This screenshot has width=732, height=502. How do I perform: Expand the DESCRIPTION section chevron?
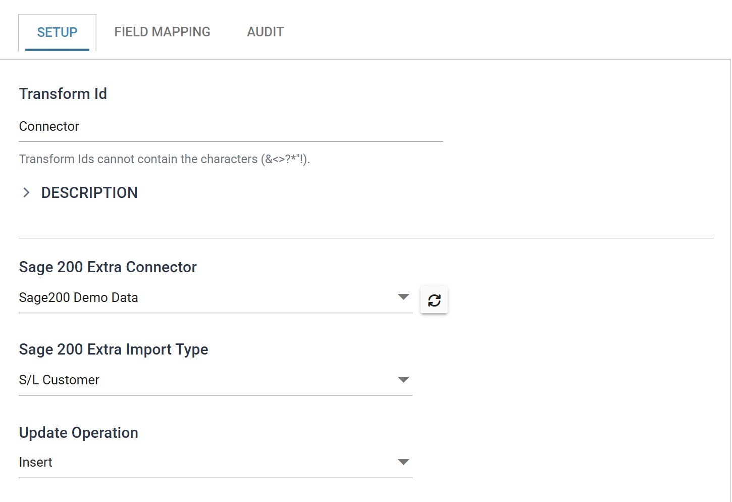point(27,192)
